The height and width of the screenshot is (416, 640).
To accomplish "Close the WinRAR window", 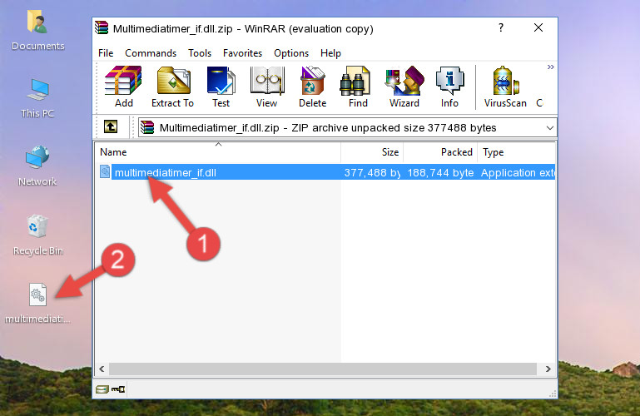I will coord(538,27).
